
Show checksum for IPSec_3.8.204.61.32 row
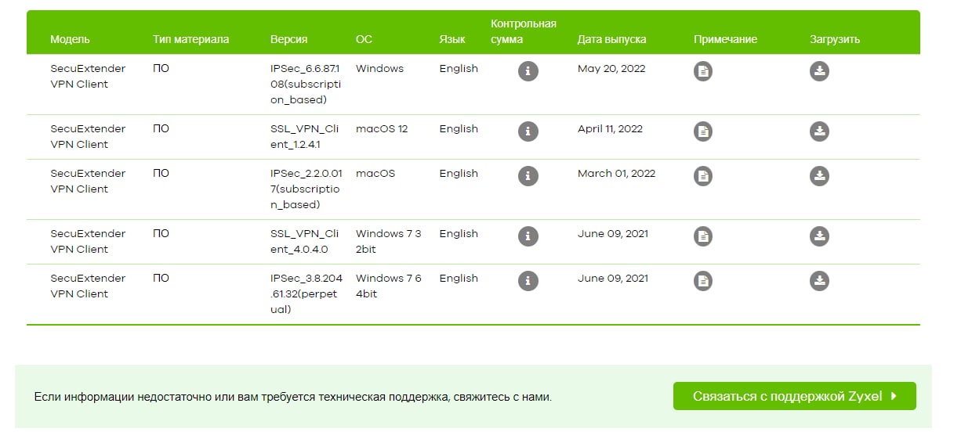(528, 281)
